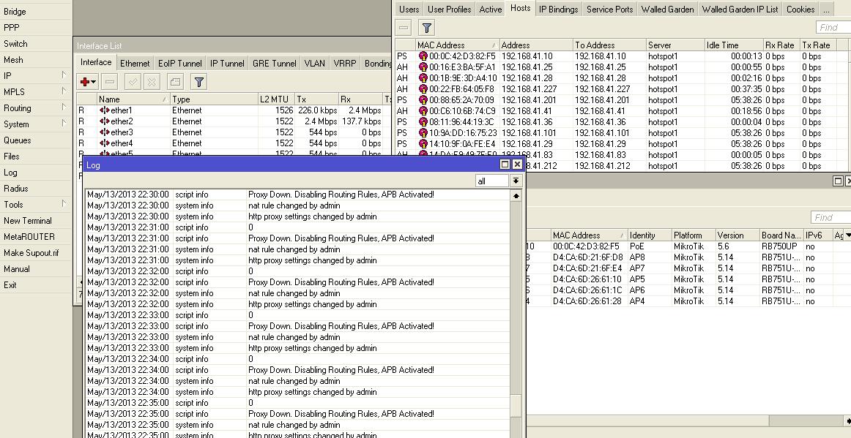Open the IP Bindings tab
The height and width of the screenshot is (438, 851).
tap(559, 10)
